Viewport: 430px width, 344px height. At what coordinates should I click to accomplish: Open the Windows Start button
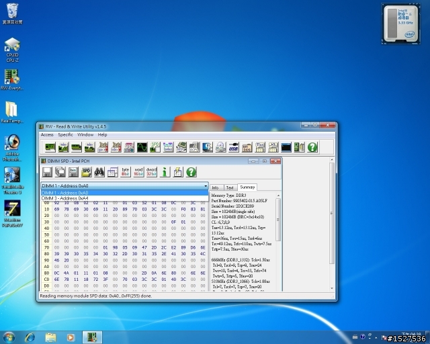[x=9, y=337]
